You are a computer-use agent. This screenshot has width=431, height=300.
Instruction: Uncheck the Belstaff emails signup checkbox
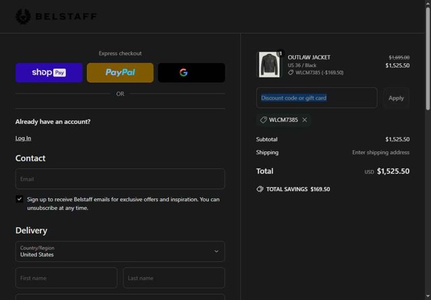pyautogui.click(x=20, y=199)
